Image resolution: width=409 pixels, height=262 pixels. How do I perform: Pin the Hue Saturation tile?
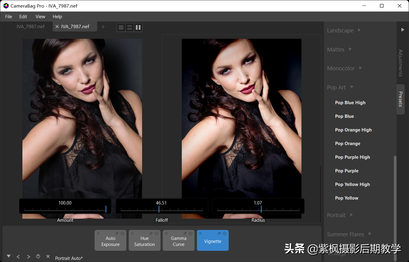coord(151,234)
